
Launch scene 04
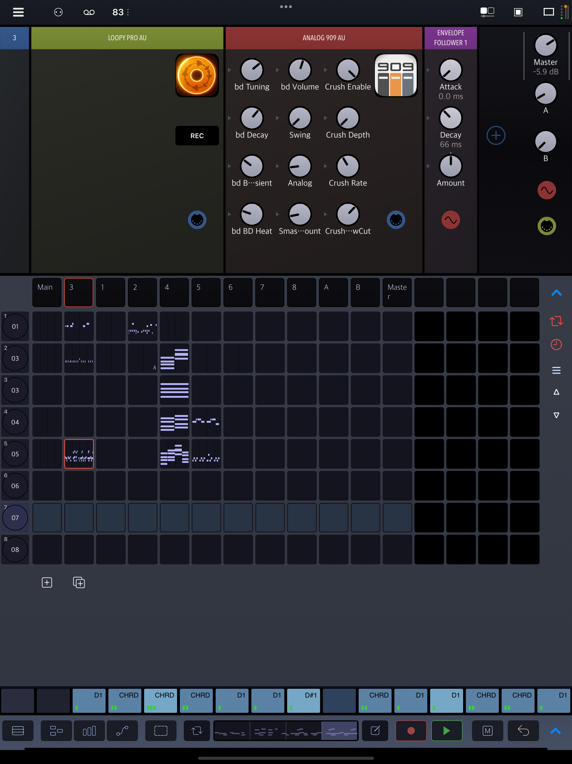[x=15, y=422]
